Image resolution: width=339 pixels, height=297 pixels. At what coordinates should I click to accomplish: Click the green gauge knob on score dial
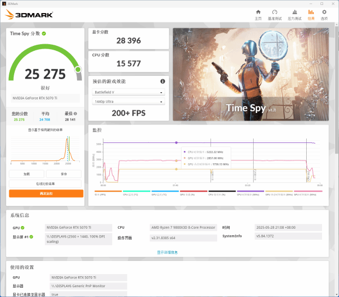click(78, 69)
